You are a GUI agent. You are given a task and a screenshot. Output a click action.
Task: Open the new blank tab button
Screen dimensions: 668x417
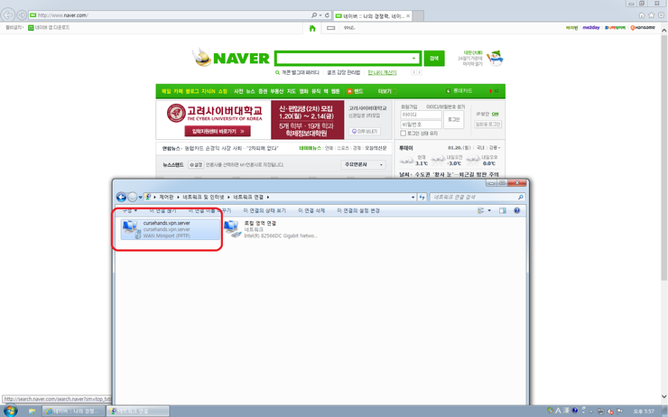click(418, 15)
